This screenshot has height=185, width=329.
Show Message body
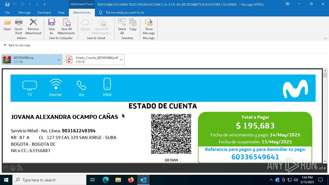click(x=149, y=27)
